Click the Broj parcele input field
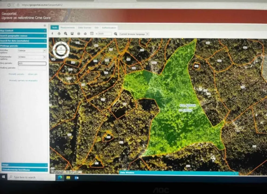Screen dimensions: 267x194 point(32,64)
